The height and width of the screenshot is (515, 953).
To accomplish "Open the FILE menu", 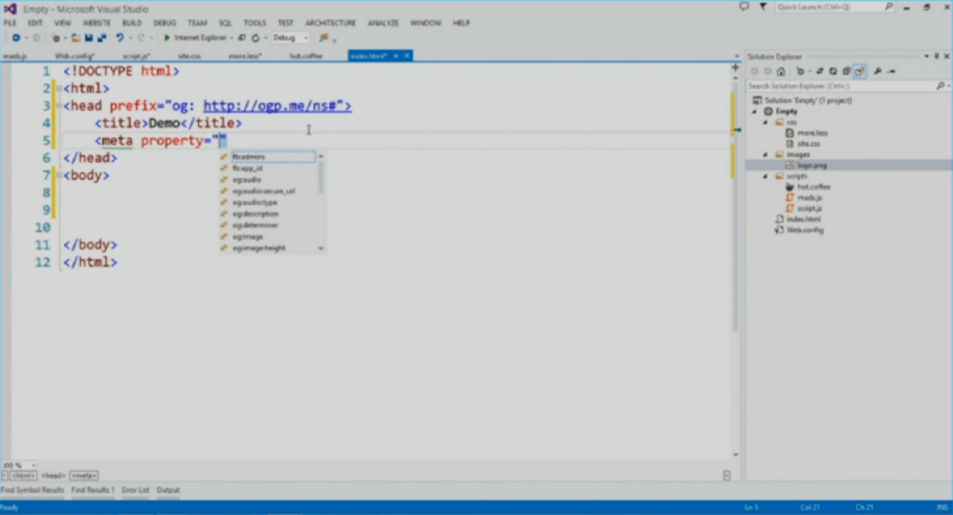I will pos(10,23).
